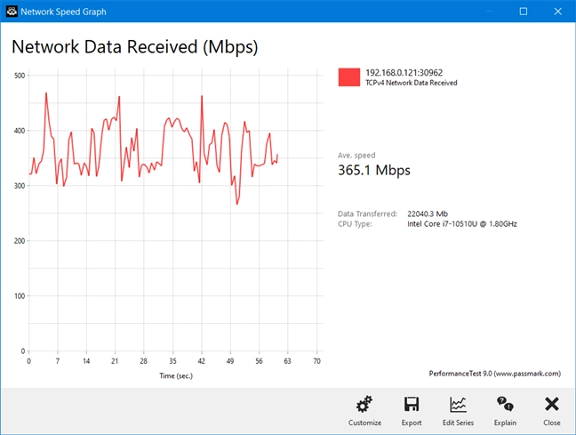Click the Time (sec.) axis label
576x435 pixels.
tap(176, 375)
